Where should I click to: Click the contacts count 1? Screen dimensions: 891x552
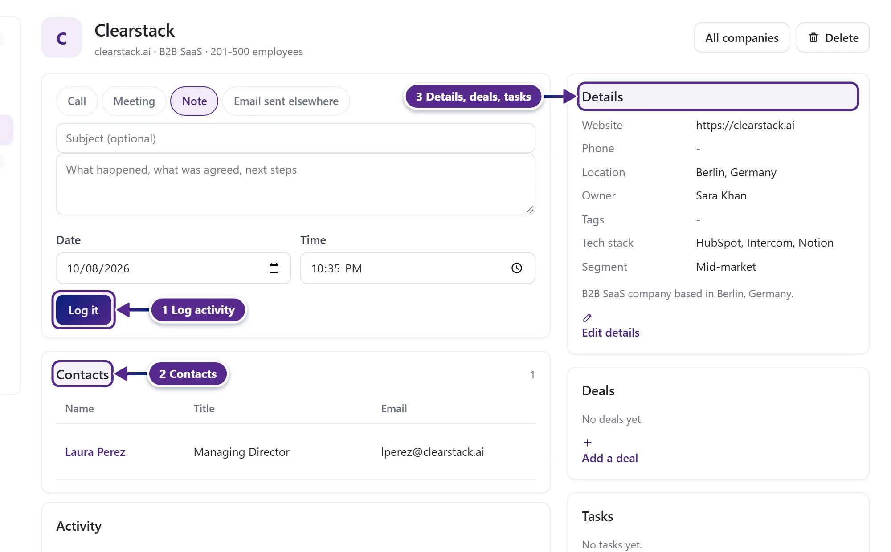click(x=532, y=374)
